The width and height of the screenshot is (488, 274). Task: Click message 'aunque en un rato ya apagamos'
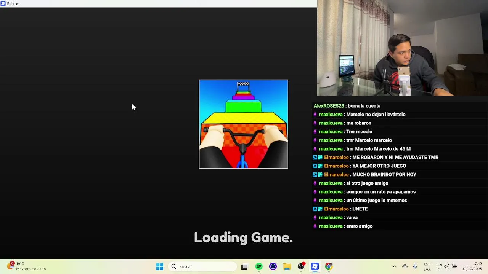coord(381,192)
